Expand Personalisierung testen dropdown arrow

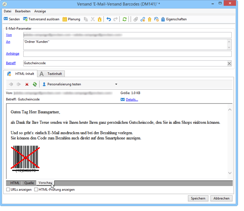tap(116, 84)
